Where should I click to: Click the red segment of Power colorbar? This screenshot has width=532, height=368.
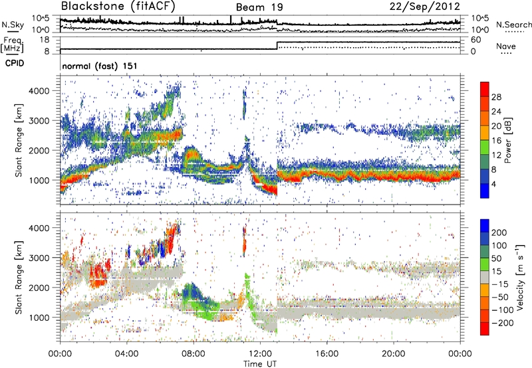point(485,89)
